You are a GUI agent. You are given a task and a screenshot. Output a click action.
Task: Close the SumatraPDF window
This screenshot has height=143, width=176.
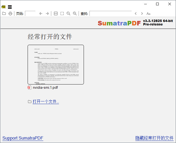coord(170,4)
